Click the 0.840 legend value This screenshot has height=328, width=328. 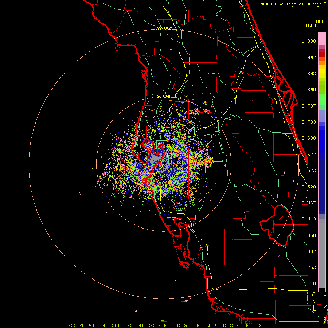click(x=309, y=90)
